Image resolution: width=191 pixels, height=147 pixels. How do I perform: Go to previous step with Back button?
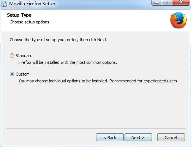110,138
